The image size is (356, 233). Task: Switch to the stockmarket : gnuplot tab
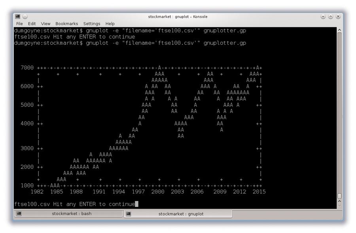(x=178, y=214)
